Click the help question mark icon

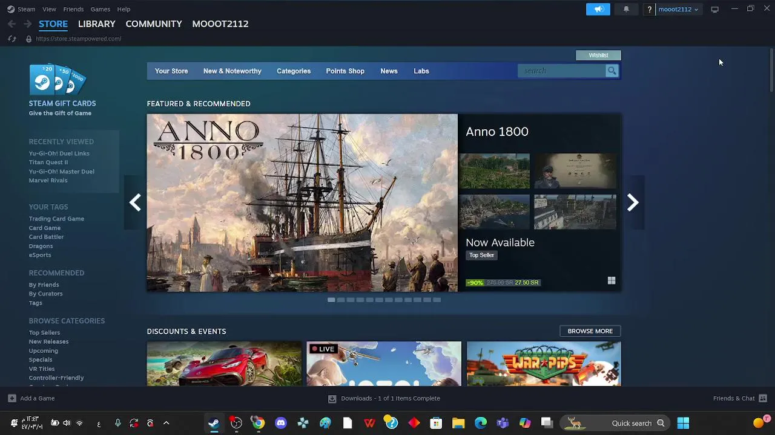pos(650,9)
